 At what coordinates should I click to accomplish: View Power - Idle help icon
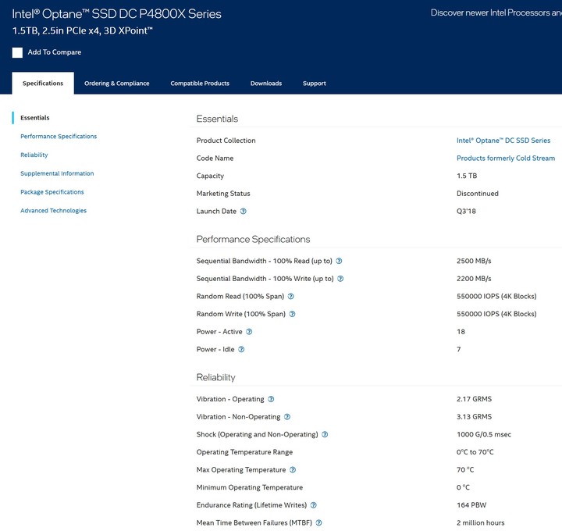241,349
